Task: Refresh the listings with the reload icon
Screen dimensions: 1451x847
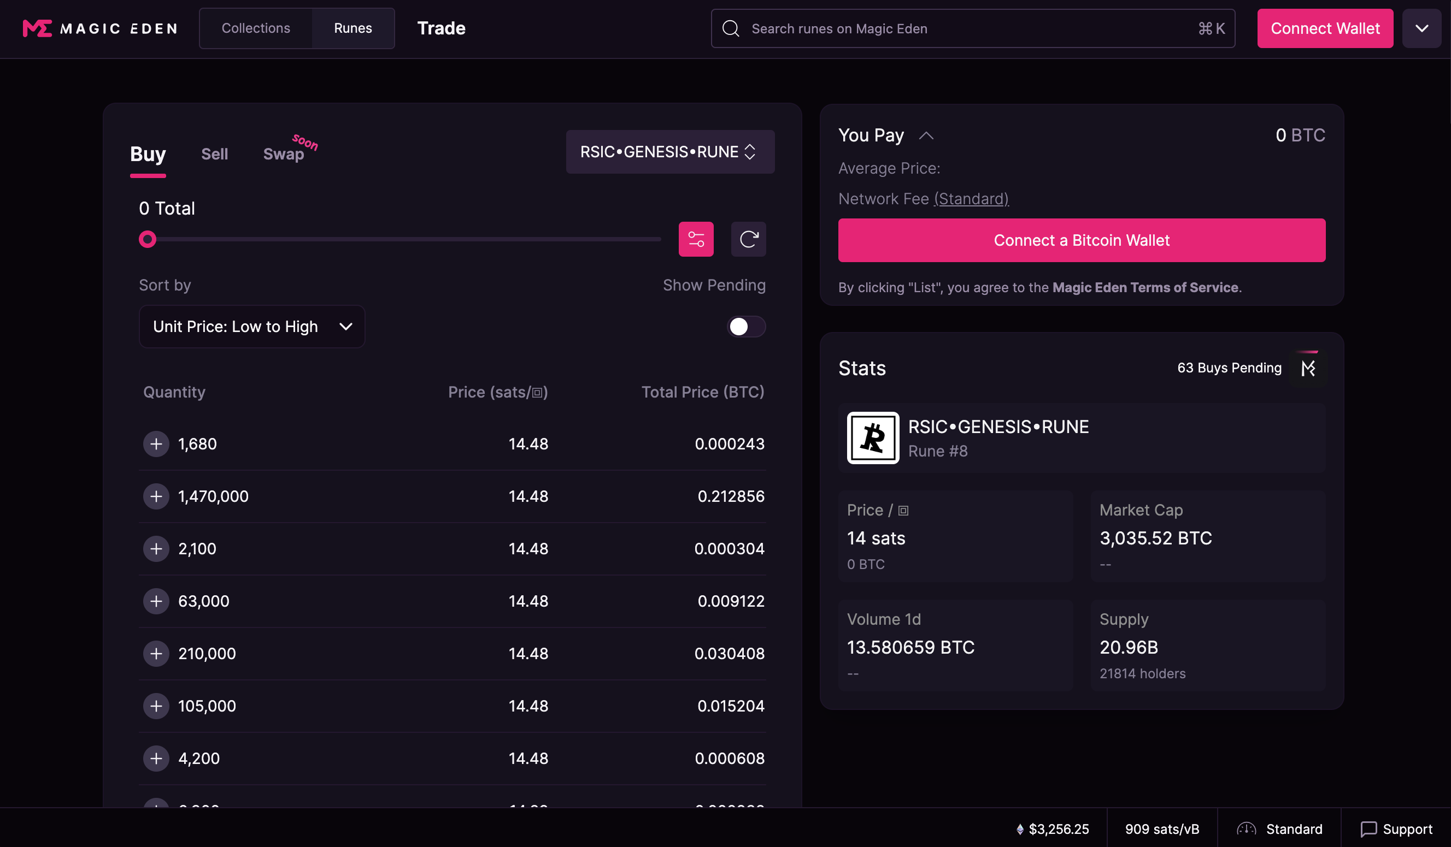Action: point(748,239)
